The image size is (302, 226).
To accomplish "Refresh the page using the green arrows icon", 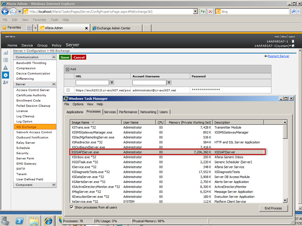I will click(x=202, y=12).
